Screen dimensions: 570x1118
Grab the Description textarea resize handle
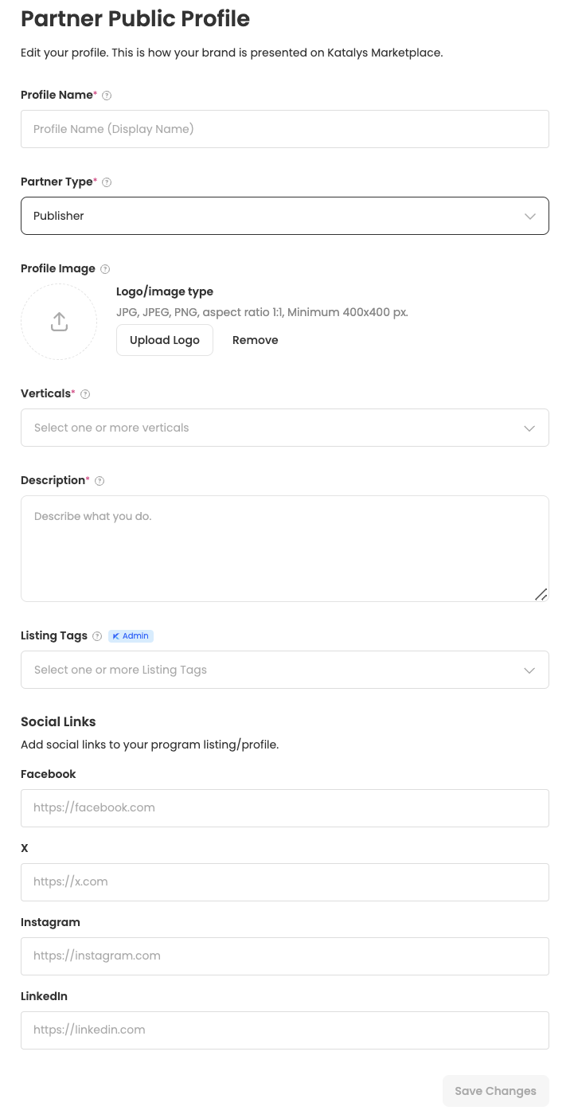point(541,594)
